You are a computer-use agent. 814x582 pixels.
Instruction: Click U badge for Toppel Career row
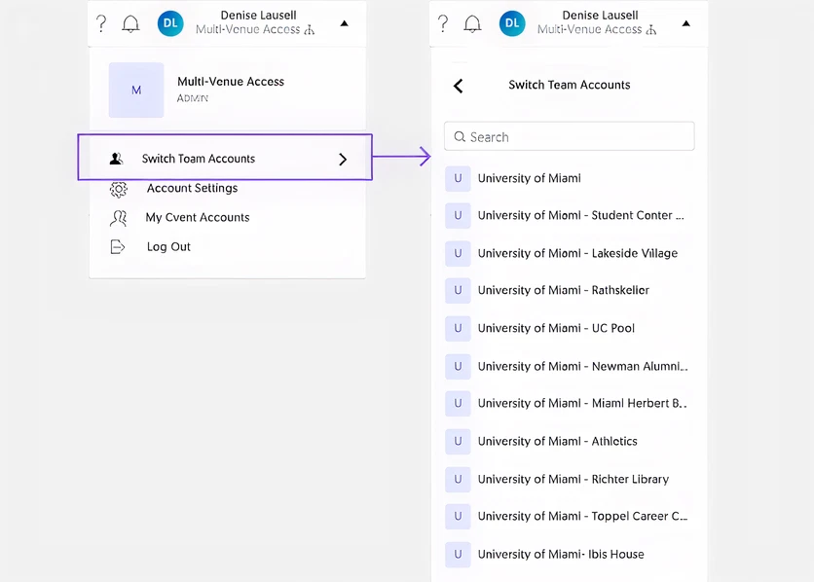point(458,517)
